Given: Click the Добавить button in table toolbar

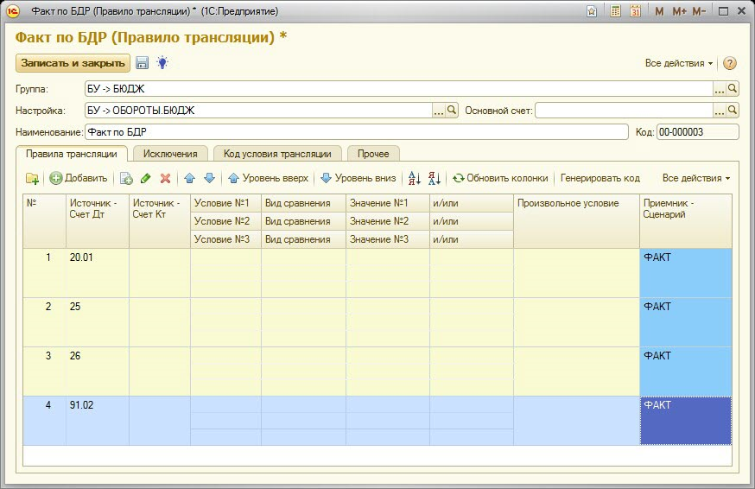Looking at the screenshot, I should tap(79, 178).
